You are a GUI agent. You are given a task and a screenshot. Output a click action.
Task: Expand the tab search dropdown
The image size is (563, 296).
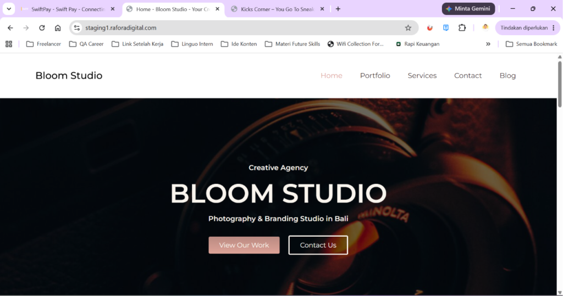click(9, 9)
